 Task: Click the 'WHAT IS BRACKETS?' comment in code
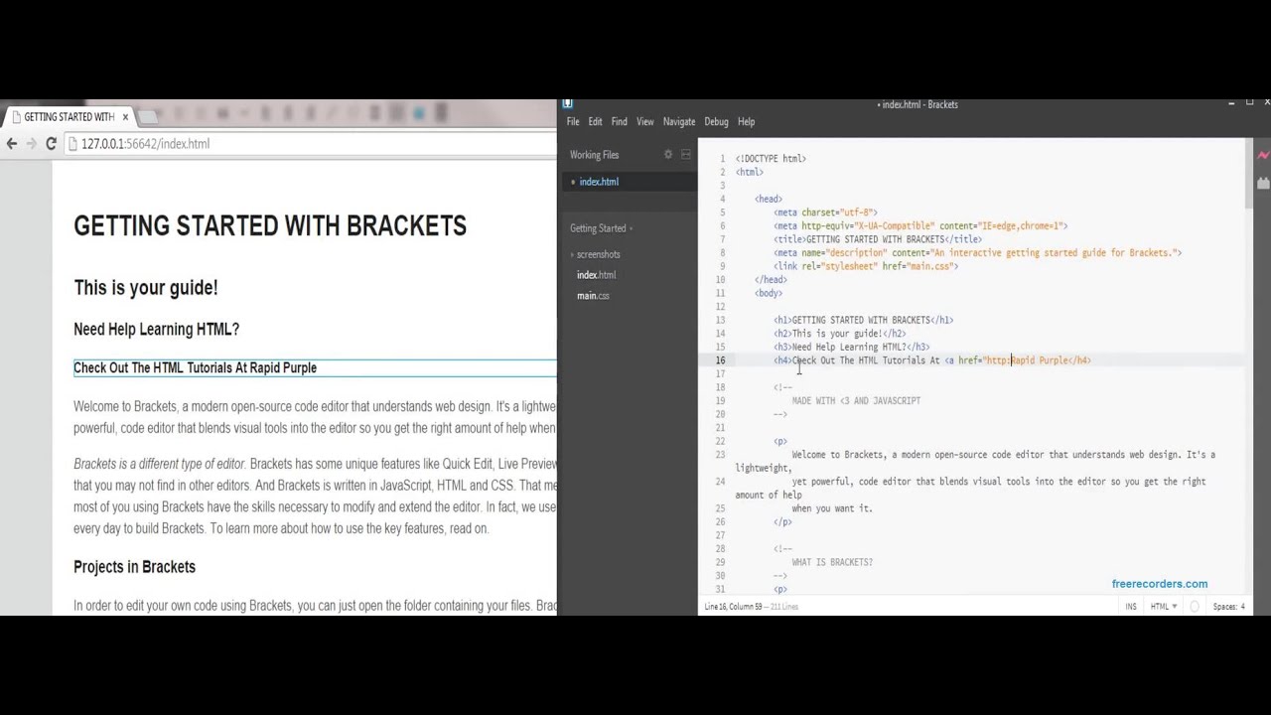click(x=832, y=562)
